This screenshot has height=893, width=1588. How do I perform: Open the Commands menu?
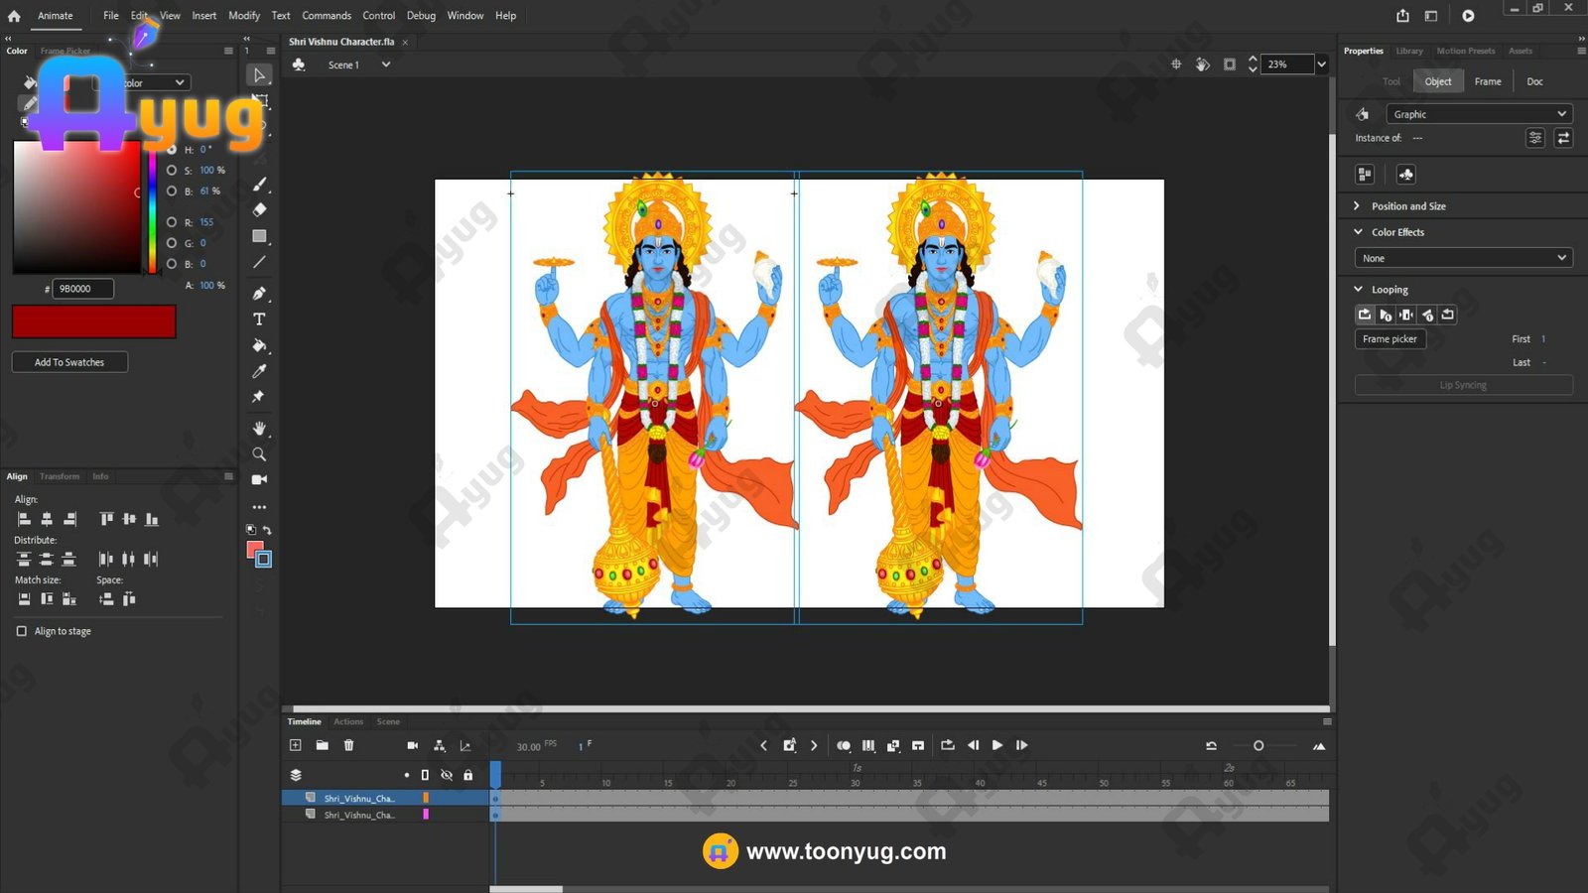pos(327,16)
